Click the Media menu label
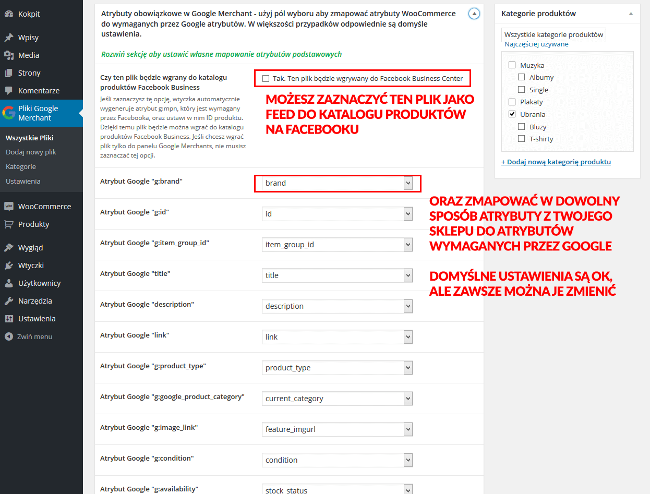 [x=29, y=55]
